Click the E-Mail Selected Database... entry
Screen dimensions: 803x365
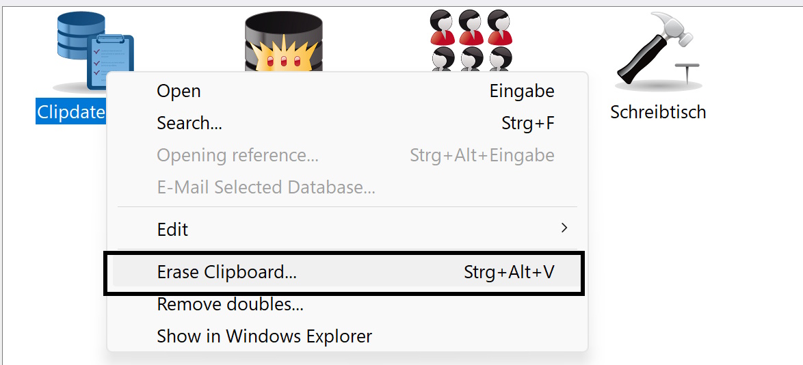(x=266, y=187)
